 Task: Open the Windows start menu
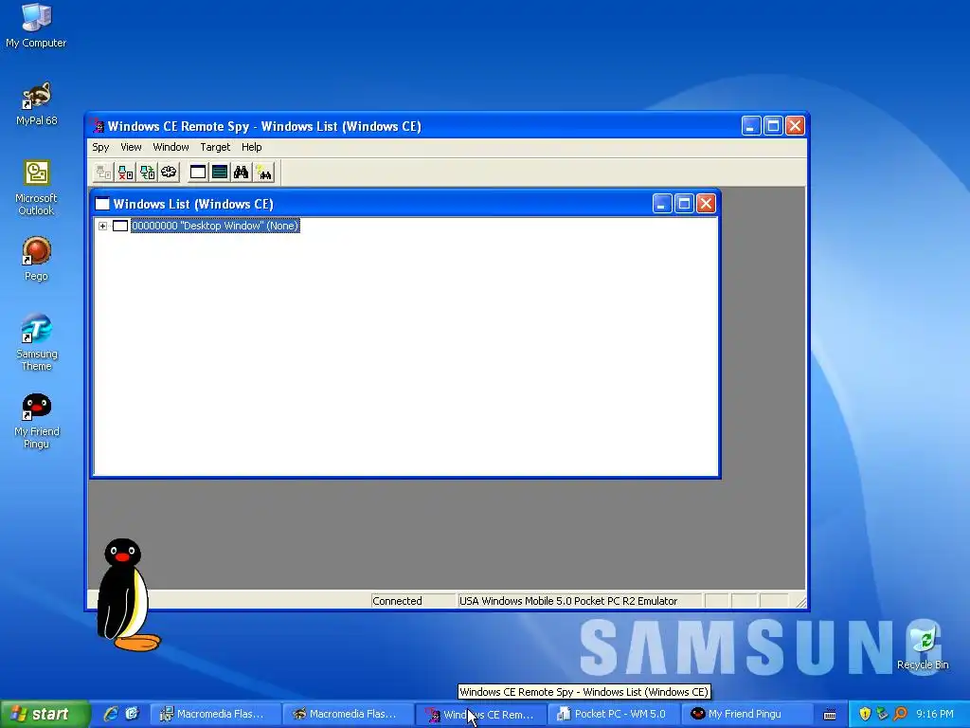(x=45, y=714)
